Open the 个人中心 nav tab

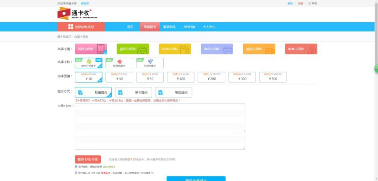[x=209, y=27]
